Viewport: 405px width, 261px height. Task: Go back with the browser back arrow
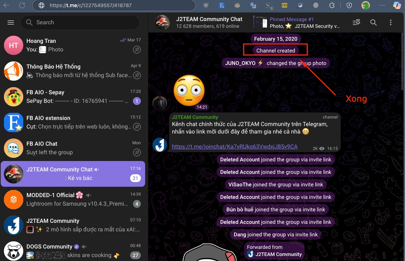click(6, 5)
